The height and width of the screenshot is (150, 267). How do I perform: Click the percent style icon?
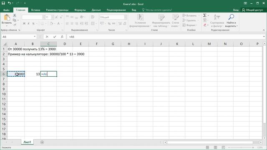[x=109, y=23]
